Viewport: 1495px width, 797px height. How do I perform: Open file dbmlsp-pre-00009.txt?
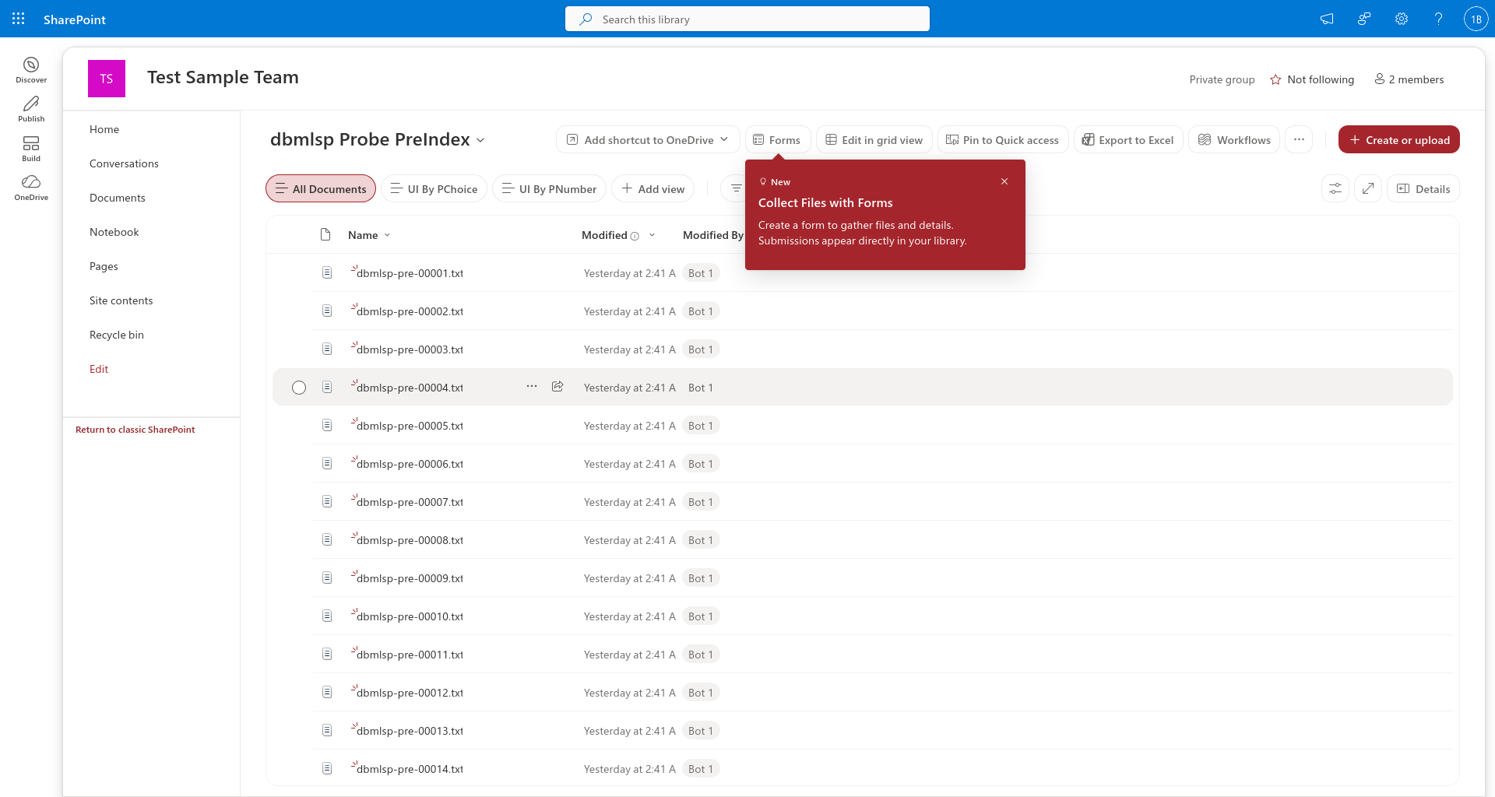(x=410, y=578)
